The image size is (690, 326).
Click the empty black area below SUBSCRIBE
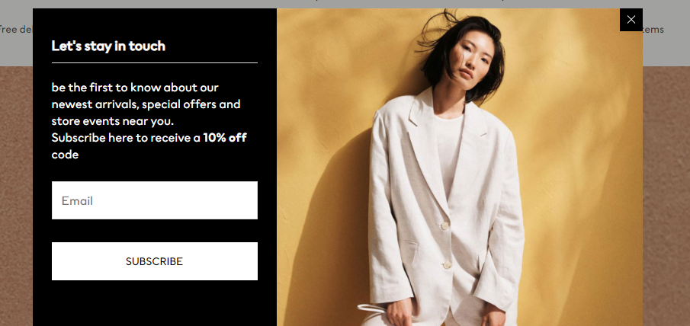click(155, 303)
